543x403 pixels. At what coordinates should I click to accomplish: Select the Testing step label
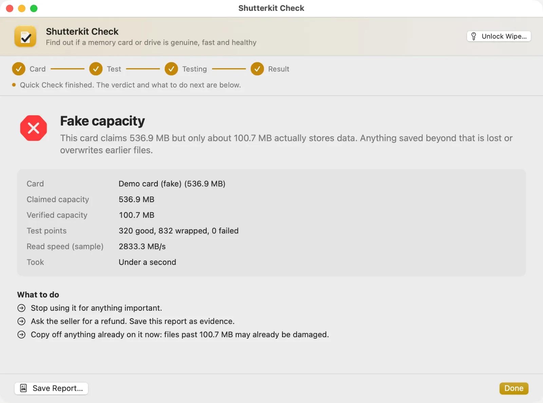(x=194, y=69)
